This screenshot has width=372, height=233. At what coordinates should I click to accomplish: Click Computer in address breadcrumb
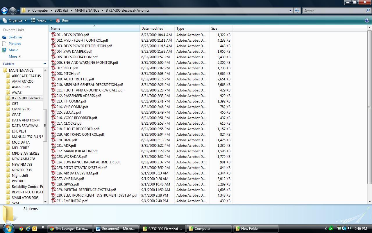40,10
